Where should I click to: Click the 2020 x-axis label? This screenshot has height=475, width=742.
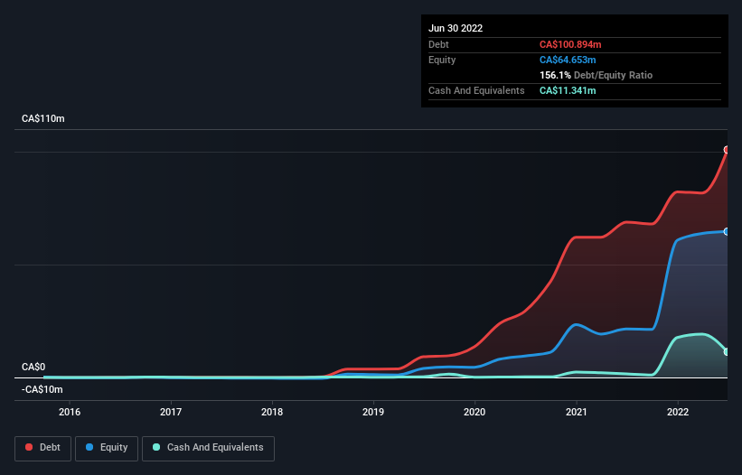[x=474, y=412]
